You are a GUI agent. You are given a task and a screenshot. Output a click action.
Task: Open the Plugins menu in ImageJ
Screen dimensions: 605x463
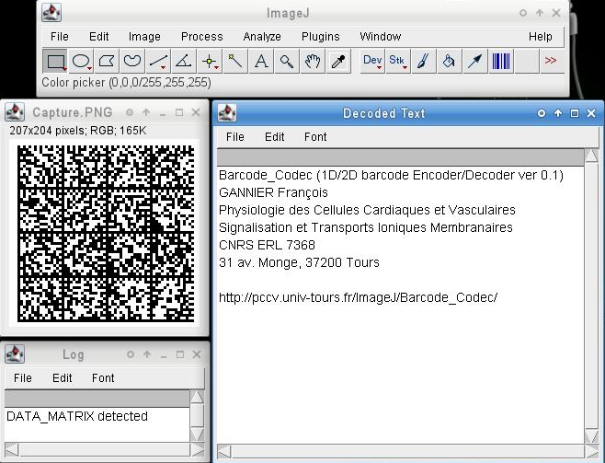pyautogui.click(x=320, y=37)
